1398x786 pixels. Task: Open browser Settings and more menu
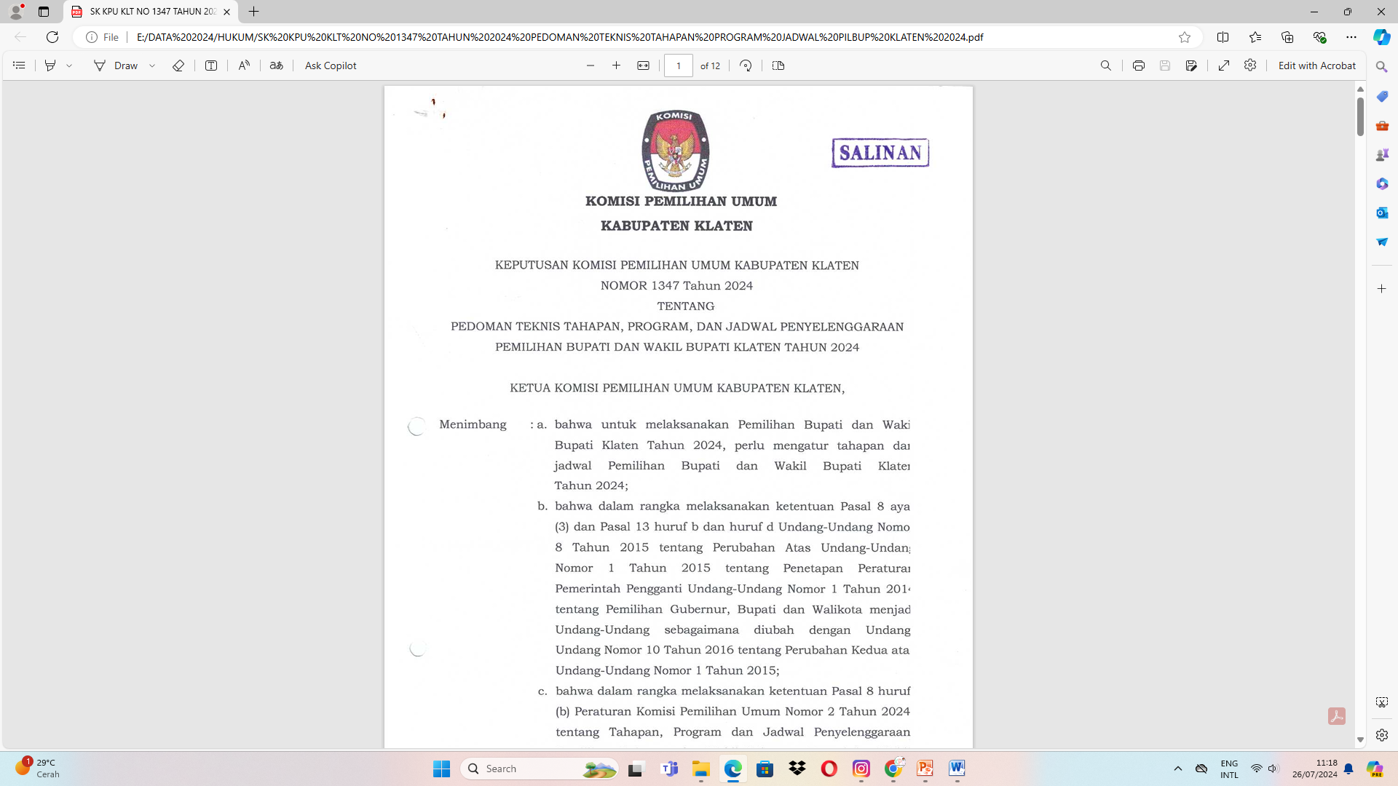1351,37
